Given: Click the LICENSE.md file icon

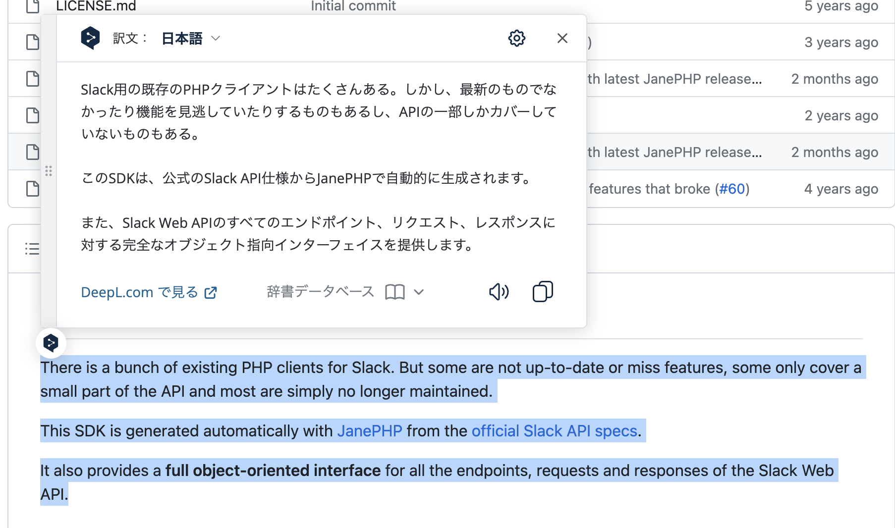Looking at the screenshot, I should tap(33, 5).
